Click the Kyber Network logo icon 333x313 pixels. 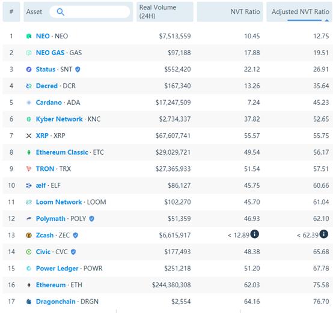[29, 119]
